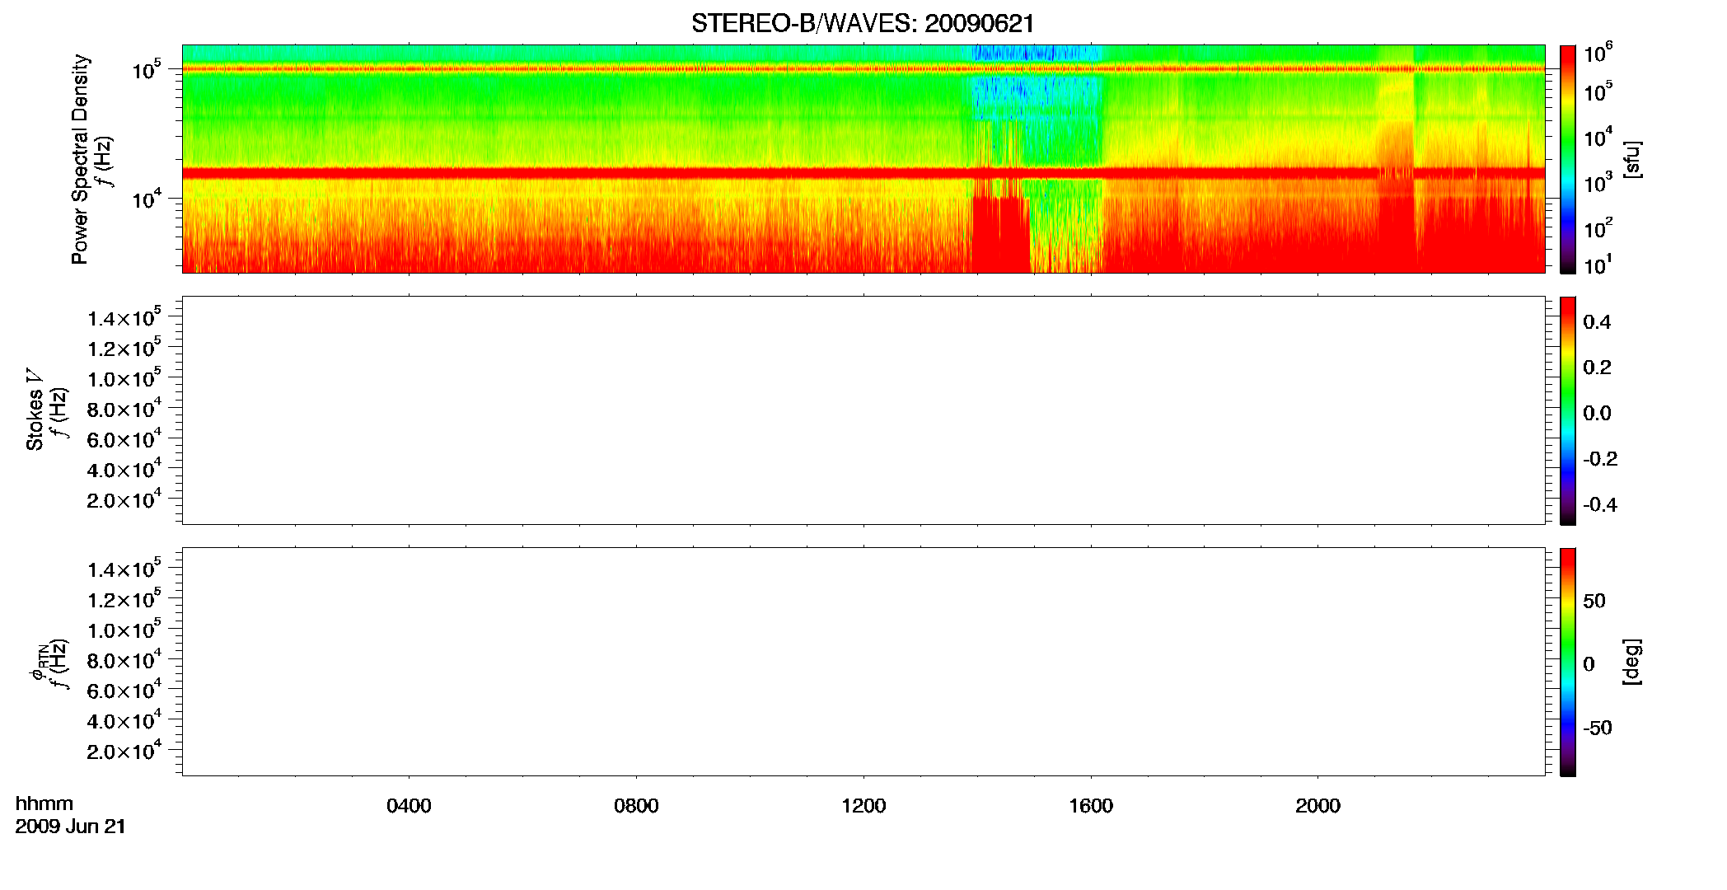Click the 2009 Jun 21 date label
This screenshot has width=1727, height=890.
click(x=71, y=827)
